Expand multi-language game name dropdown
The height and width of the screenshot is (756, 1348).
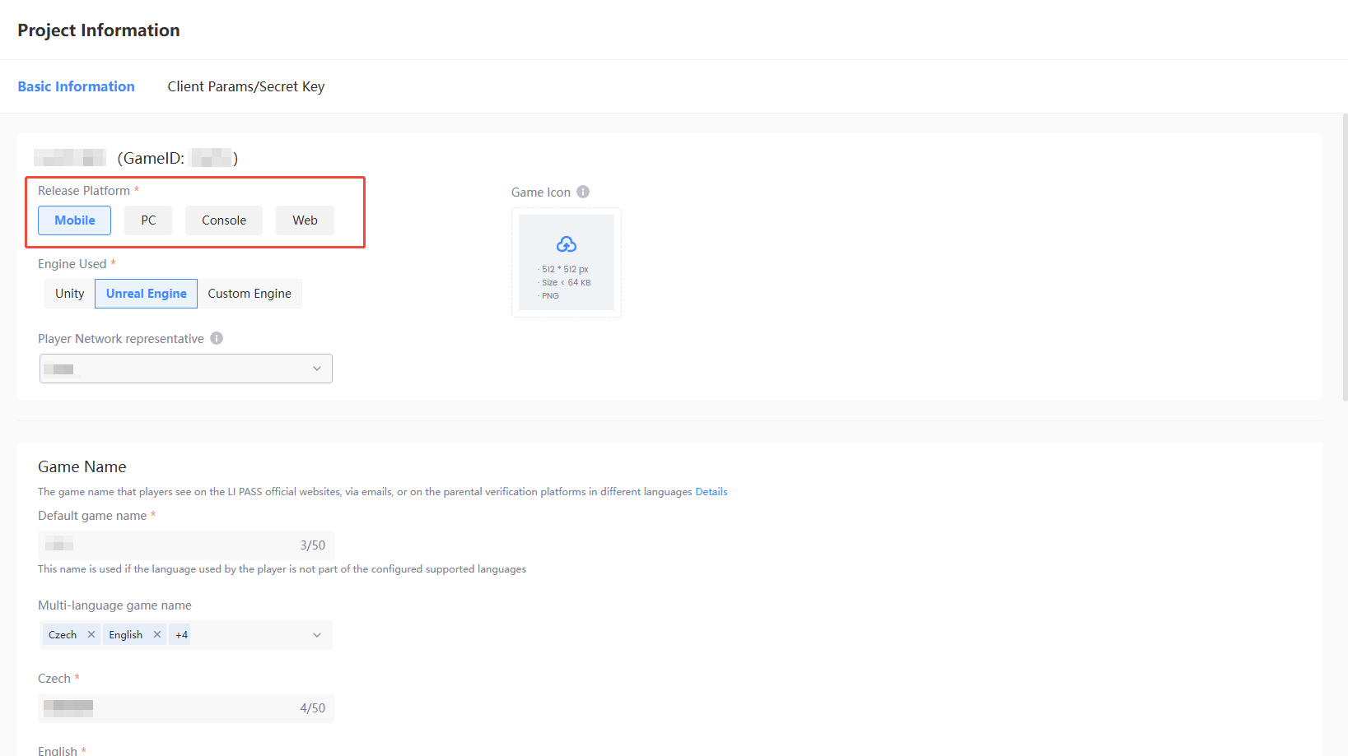(317, 635)
